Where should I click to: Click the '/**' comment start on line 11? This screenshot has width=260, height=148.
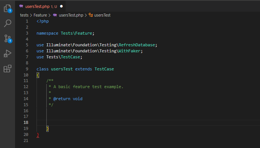tap(50, 81)
